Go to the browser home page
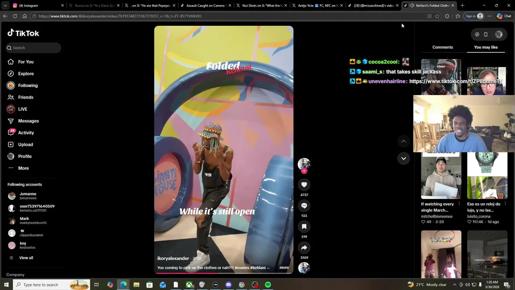This screenshot has width=515, height=290. (x=25, y=16)
